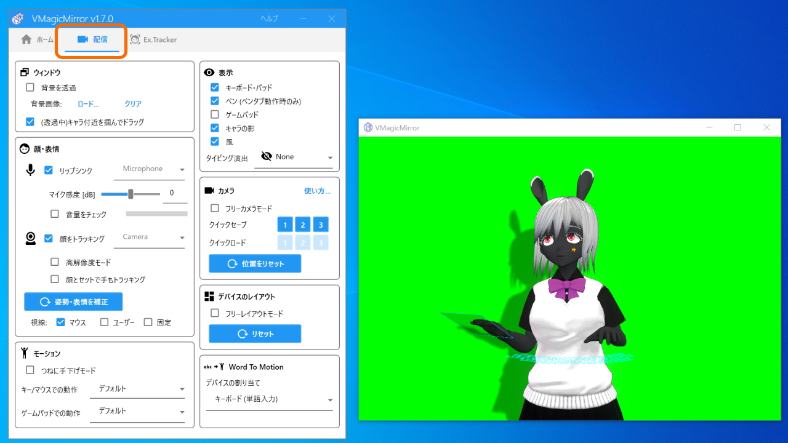Select 固定 gaze option

pos(148,322)
